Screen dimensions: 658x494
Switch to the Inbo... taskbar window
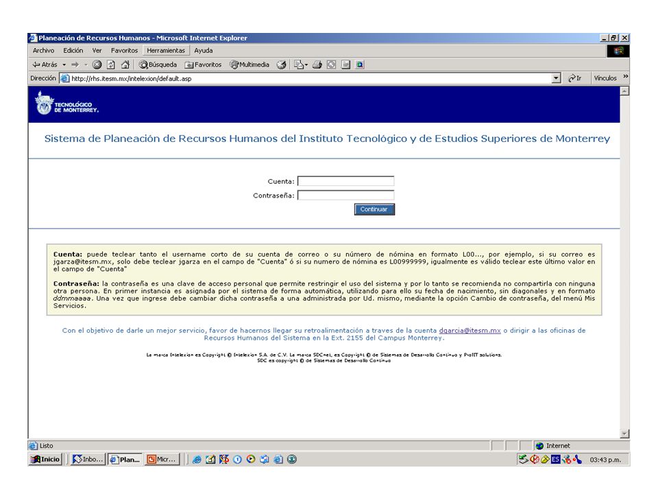(x=88, y=459)
